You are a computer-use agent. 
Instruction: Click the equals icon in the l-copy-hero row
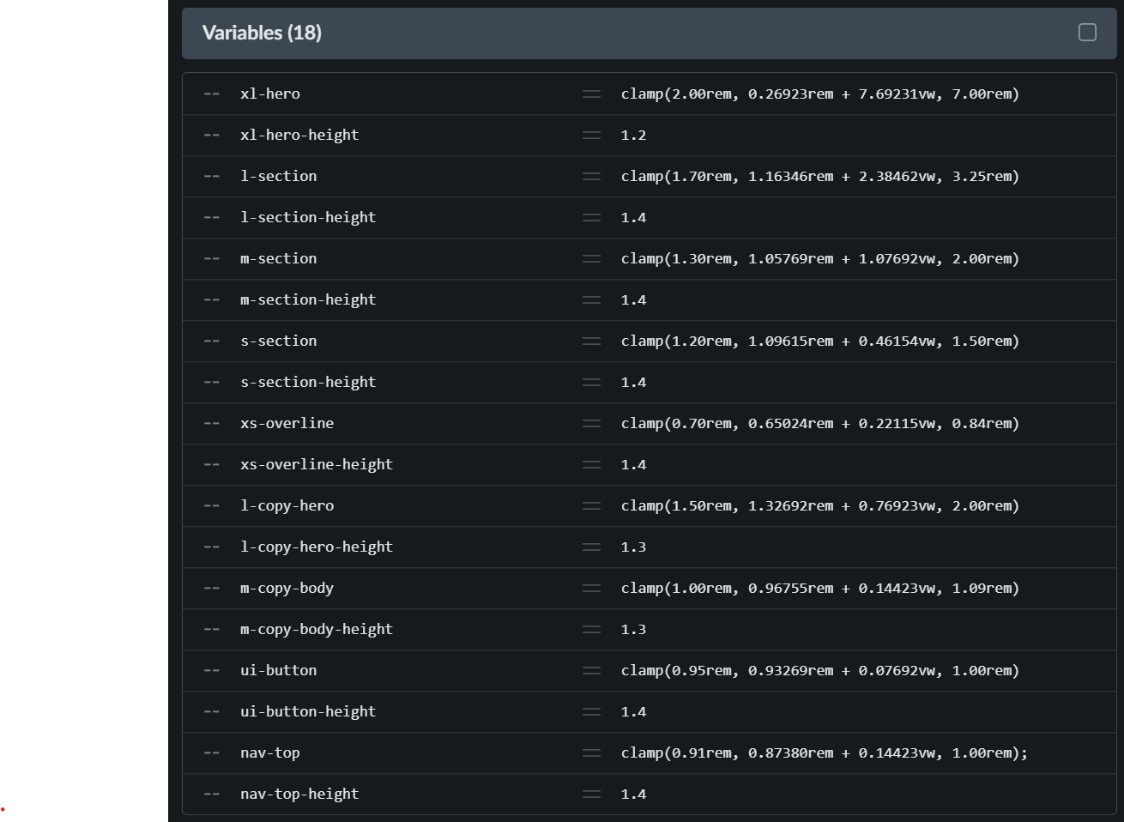coord(591,506)
